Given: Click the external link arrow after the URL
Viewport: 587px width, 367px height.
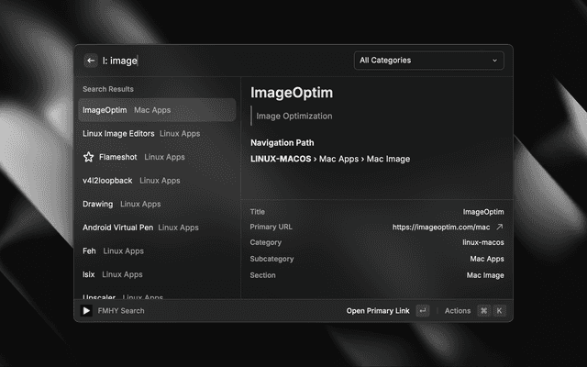Looking at the screenshot, I should point(499,227).
